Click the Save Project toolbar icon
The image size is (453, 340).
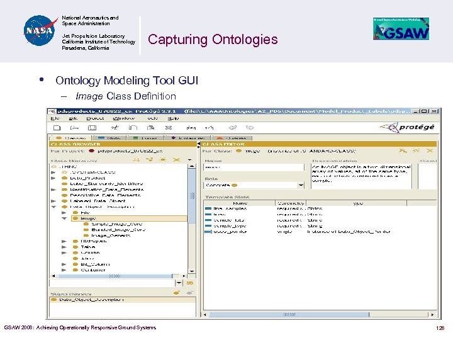[92, 128]
